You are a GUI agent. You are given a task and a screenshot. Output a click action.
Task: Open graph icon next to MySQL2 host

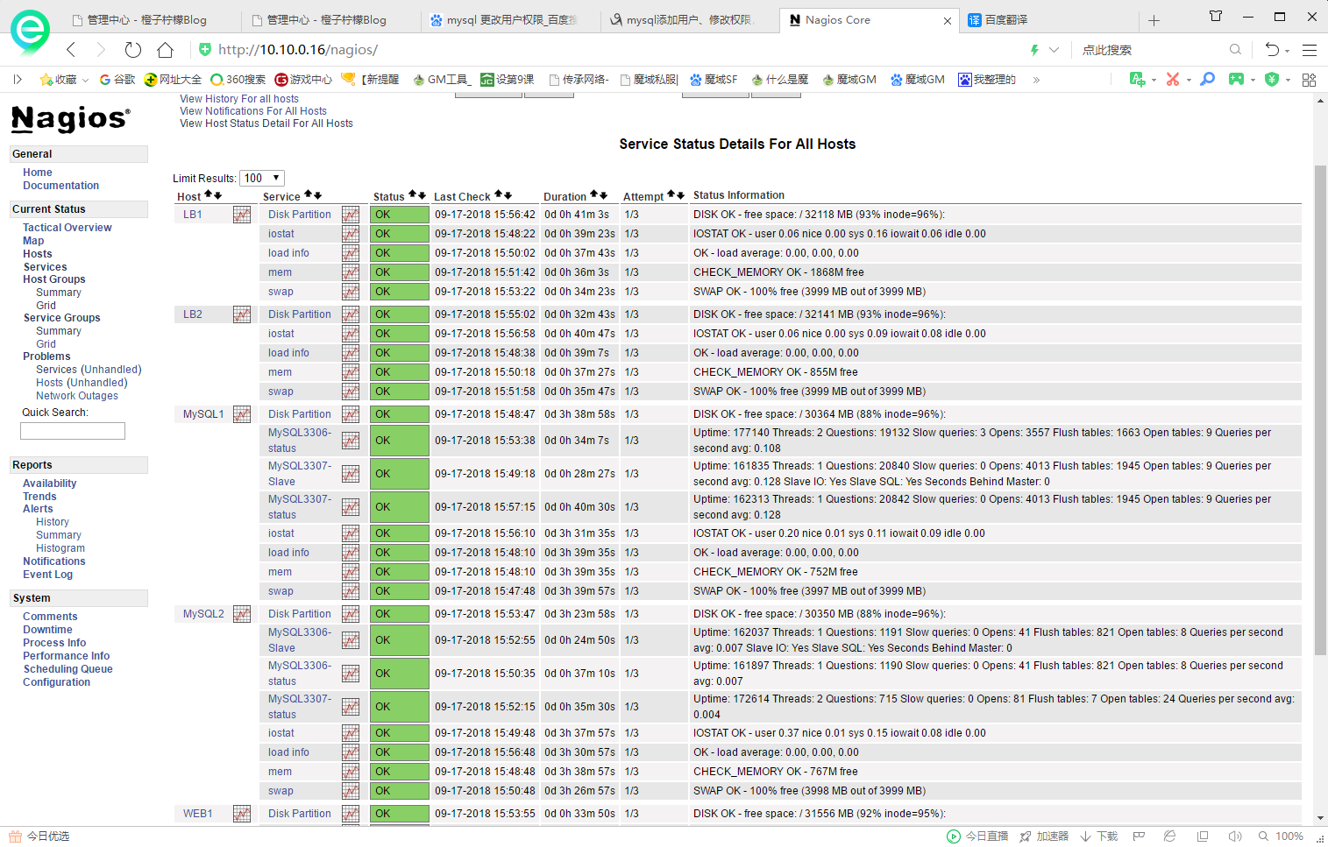(x=242, y=614)
